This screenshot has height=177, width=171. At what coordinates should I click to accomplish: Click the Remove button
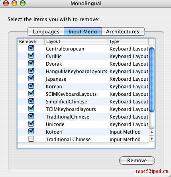[137, 160]
